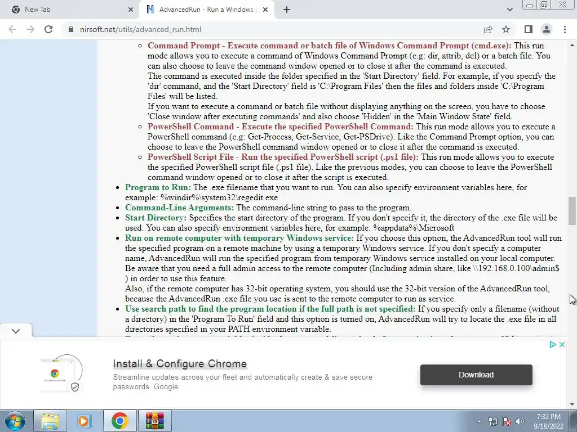Open the browser side panel
This screenshot has height=432, width=577.
coord(529,29)
